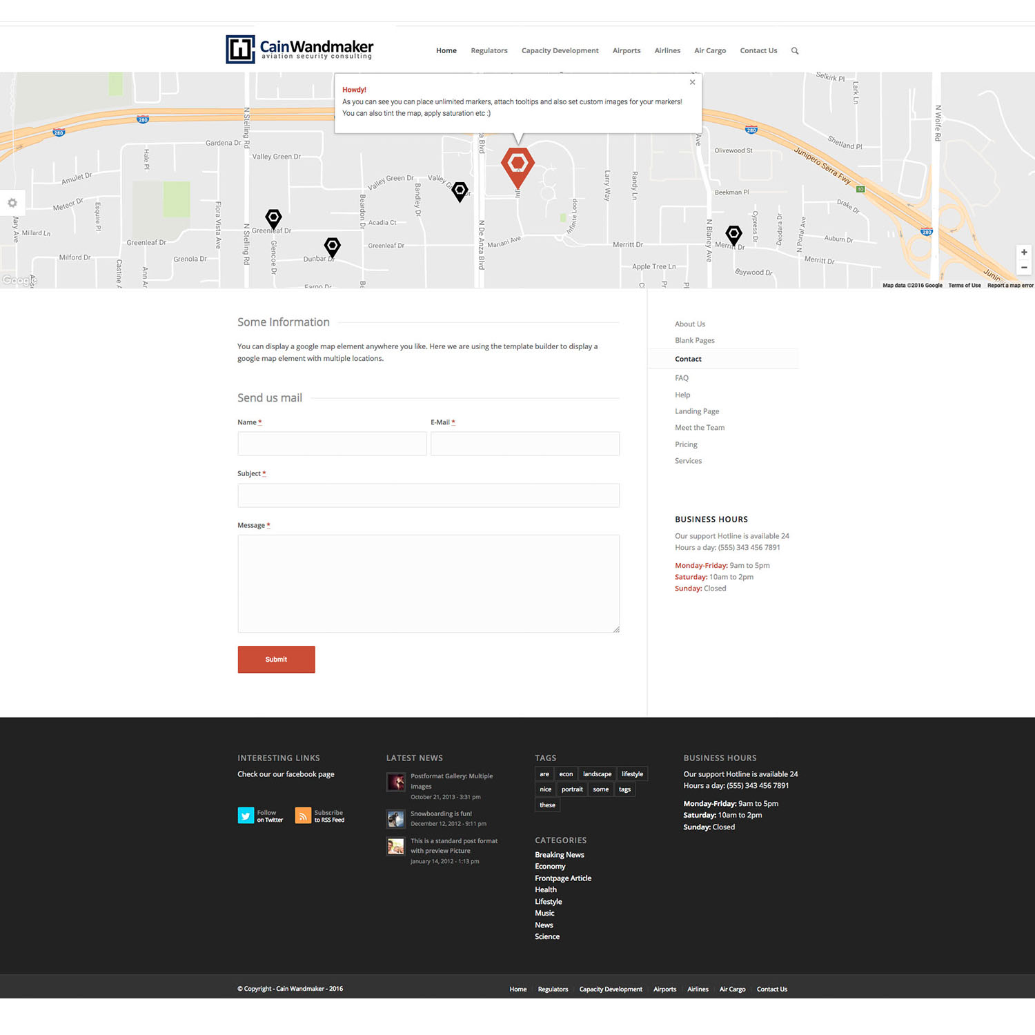Open Meet the Team sidebar link

point(700,428)
